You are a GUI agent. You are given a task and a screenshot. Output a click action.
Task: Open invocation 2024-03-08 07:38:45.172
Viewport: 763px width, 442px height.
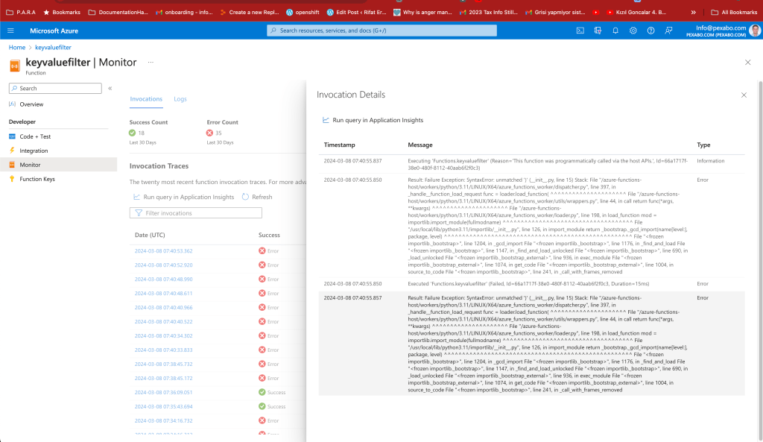coord(163,378)
